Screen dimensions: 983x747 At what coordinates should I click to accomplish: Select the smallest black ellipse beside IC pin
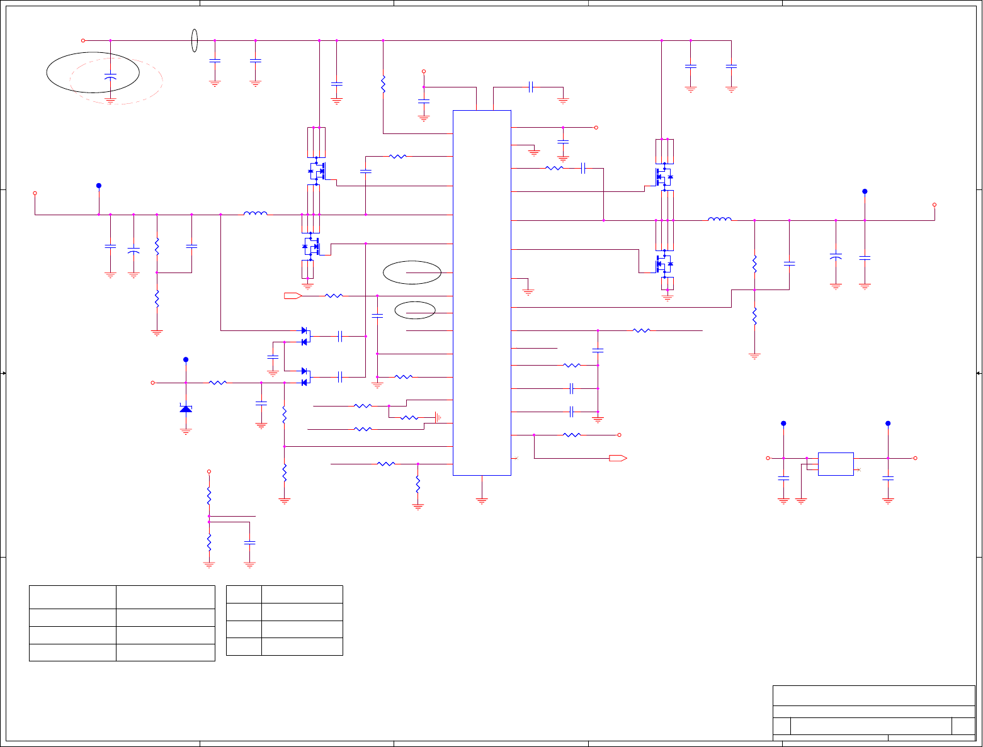415,310
